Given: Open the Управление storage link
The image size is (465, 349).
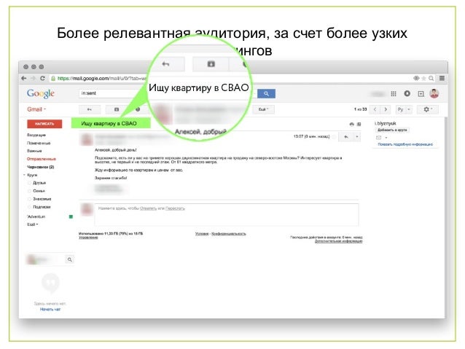Looking at the screenshot, I should pyautogui.click(x=88, y=238).
